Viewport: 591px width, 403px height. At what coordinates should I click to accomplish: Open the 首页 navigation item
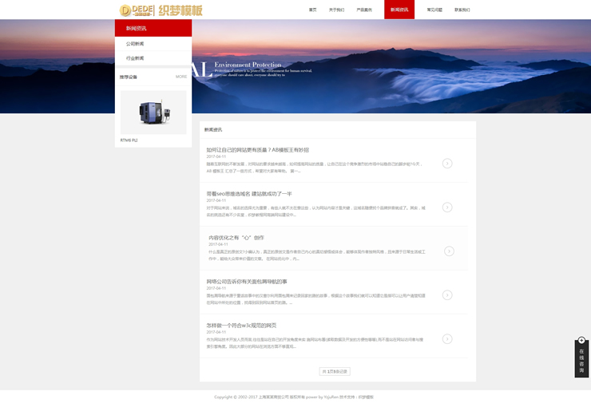click(x=312, y=10)
